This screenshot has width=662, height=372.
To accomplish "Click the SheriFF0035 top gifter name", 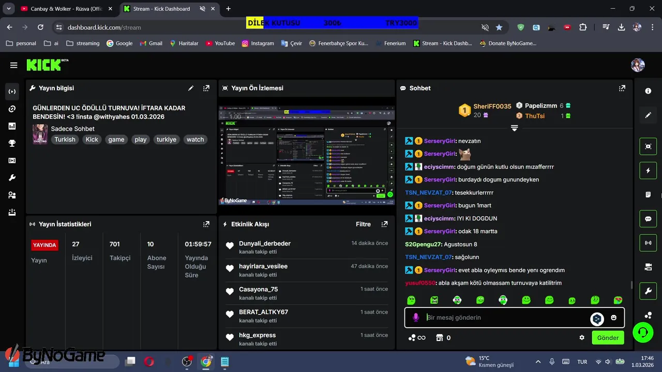I will (492, 106).
